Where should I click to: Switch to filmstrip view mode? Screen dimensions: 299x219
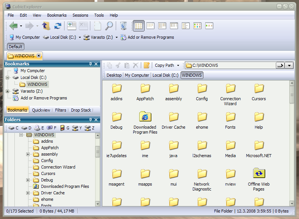coord(209,26)
